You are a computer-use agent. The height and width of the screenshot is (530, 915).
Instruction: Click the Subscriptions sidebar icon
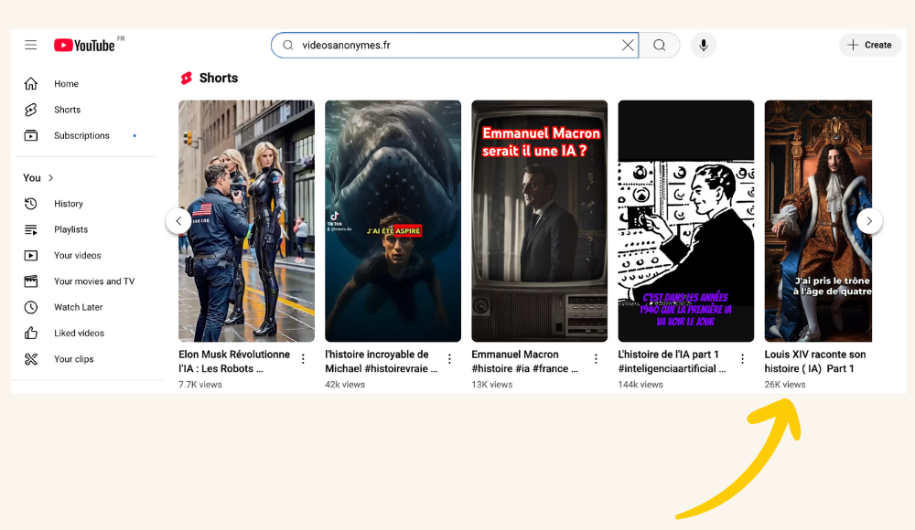tap(31, 135)
